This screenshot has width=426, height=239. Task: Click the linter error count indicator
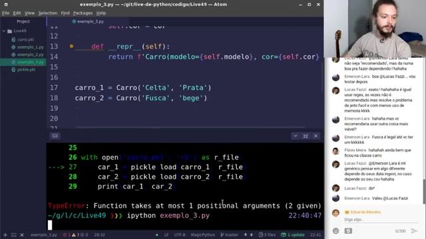pos(67,234)
